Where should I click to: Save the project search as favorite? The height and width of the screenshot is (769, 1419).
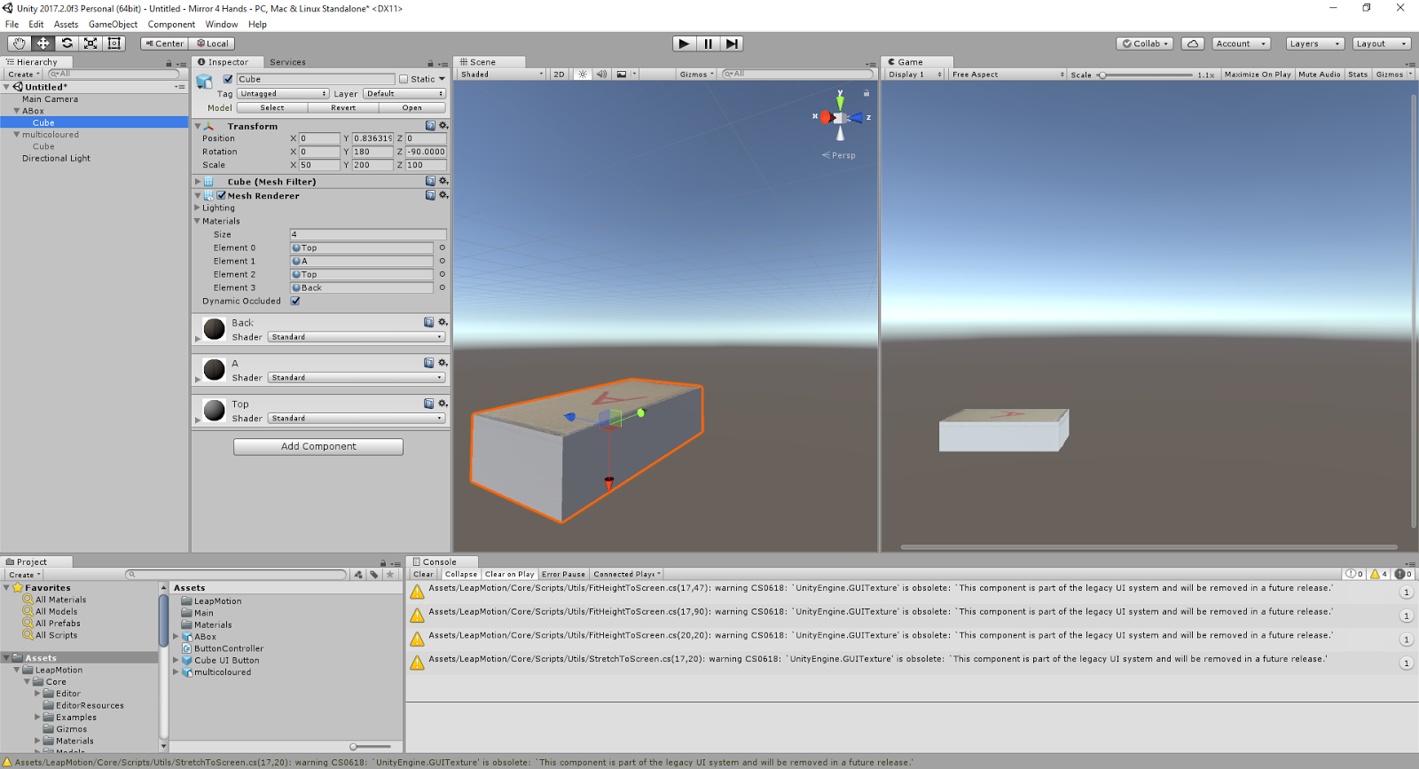pos(390,575)
